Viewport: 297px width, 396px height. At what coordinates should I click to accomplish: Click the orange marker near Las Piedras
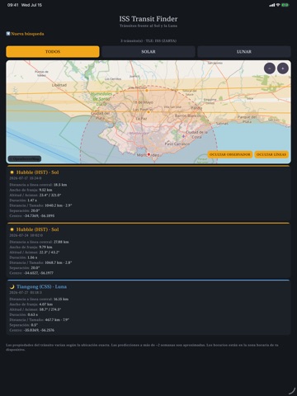[x=148, y=112]
